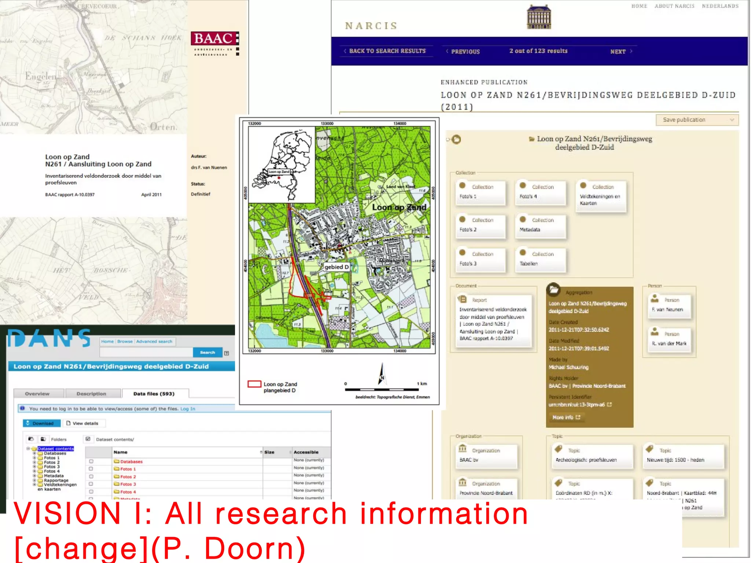This screenshot has width=751, height=563.
Task: Open the HOME menu in NARCIS
Action: (x=639, y=6)
